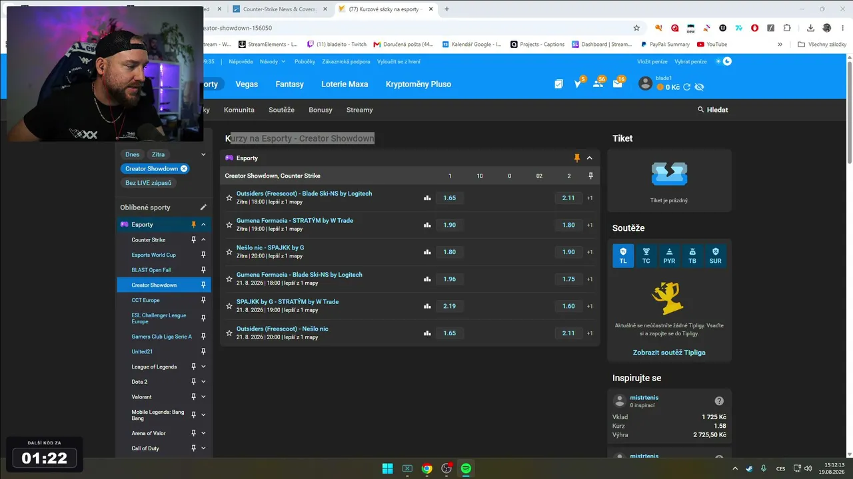Unpin Esporty in the sidebar

[194, 225]
